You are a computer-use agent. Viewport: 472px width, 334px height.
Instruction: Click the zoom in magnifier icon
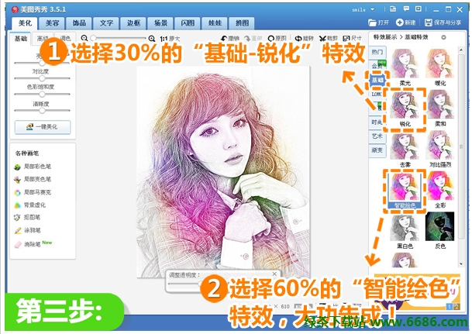[152, 39]
